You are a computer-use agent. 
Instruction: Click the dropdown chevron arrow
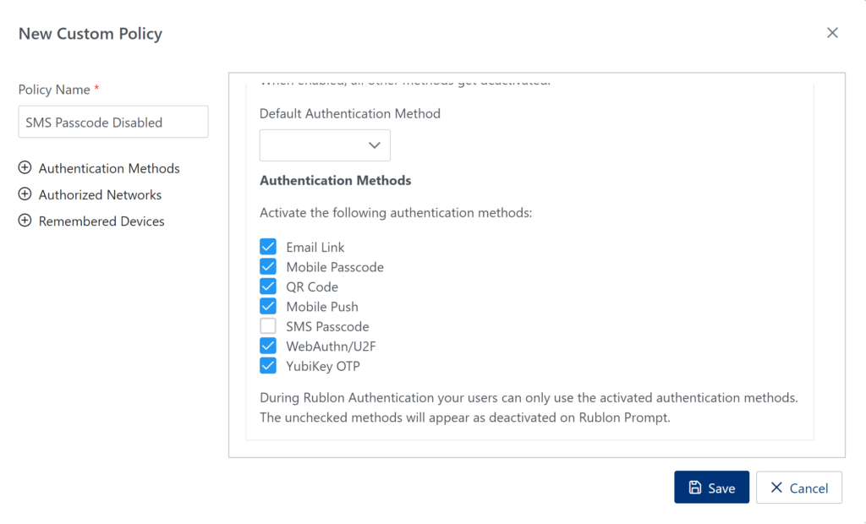[x=375, y=145]
